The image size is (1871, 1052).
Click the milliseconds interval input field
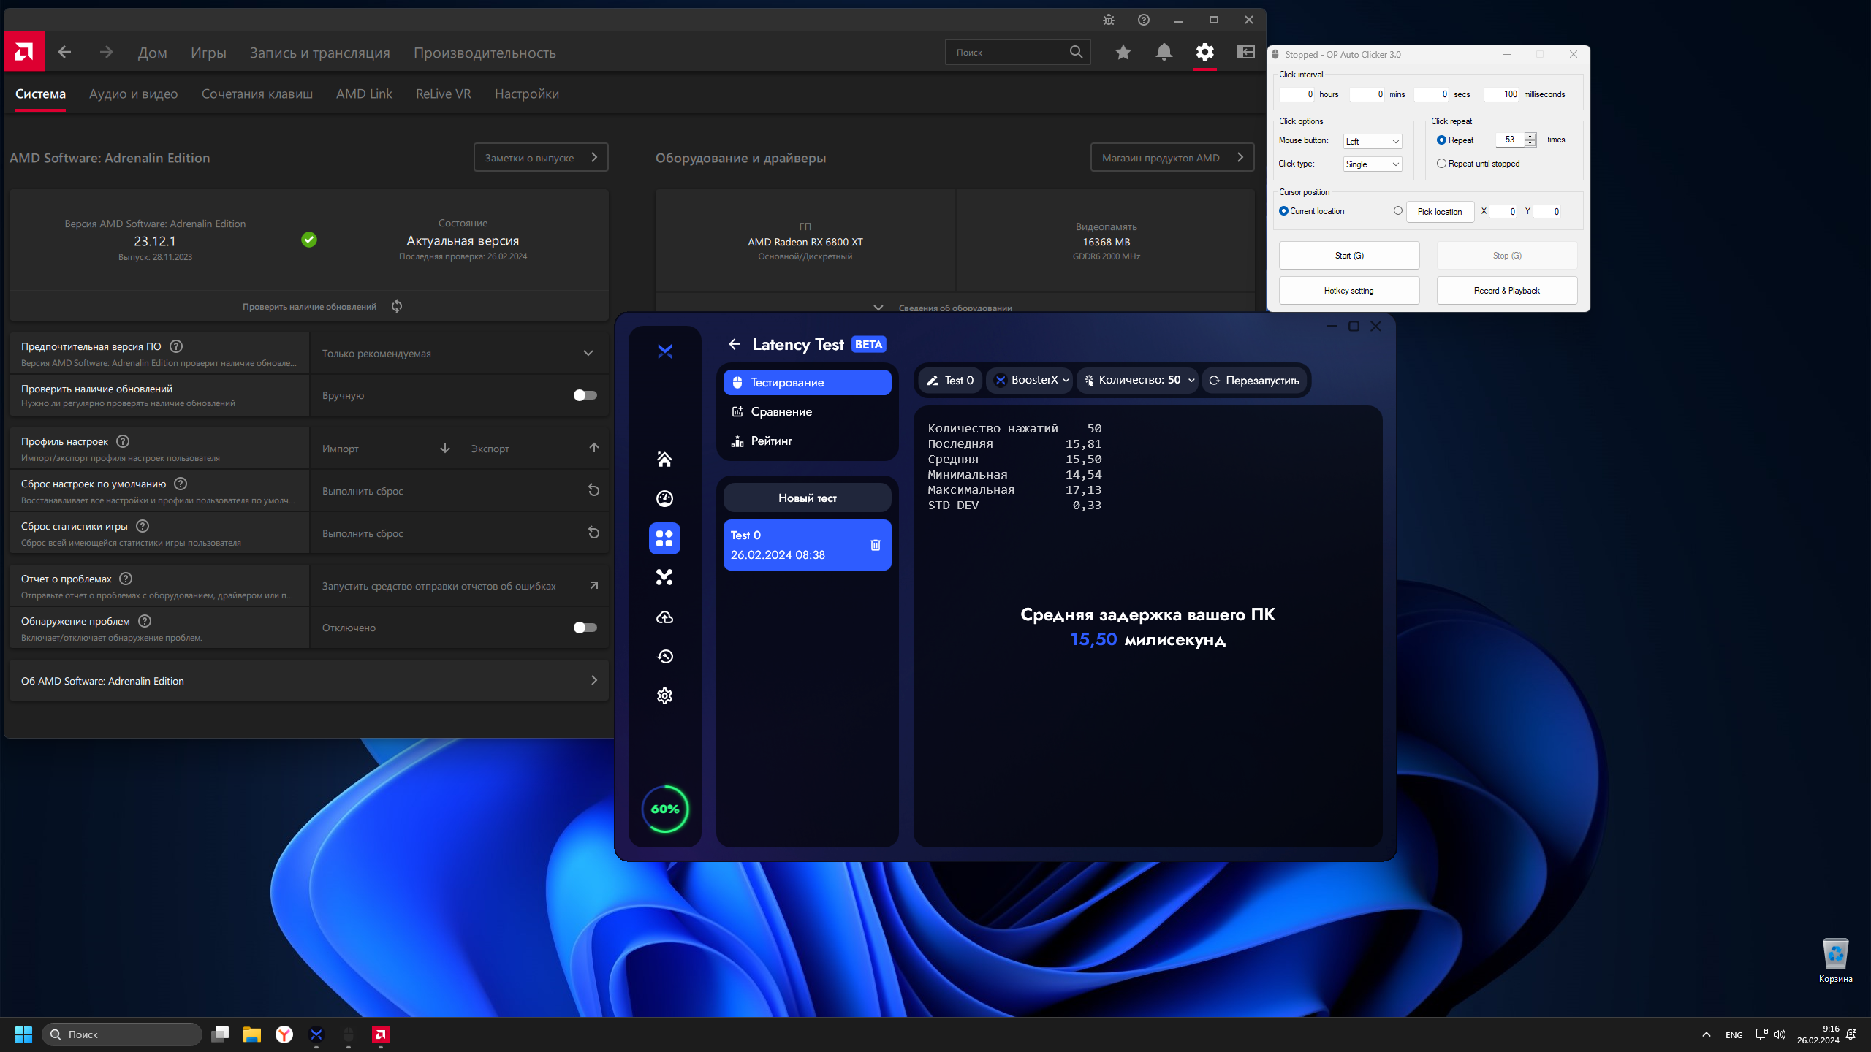[1502, 94]
